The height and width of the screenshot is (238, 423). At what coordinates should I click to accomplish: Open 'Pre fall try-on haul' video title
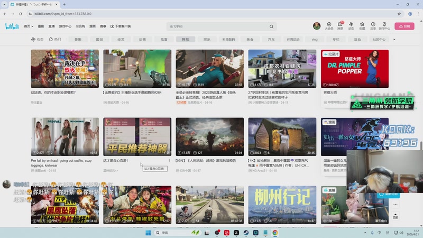pos(61,163)
